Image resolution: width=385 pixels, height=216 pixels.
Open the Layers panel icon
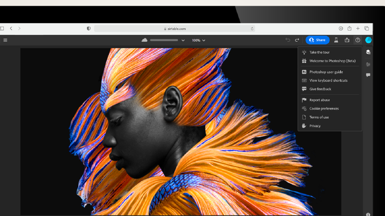coord(368,52)
